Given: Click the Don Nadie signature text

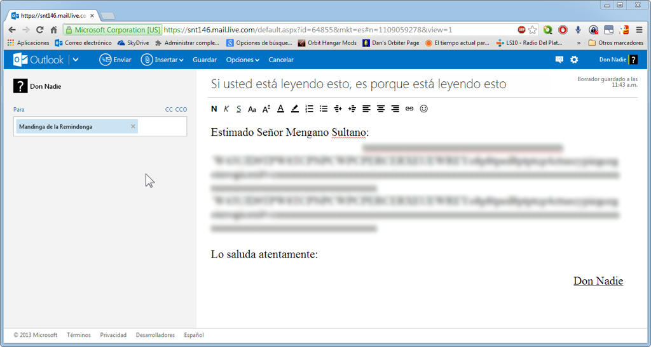Looking at the screenshot, I should click(598, 281).
